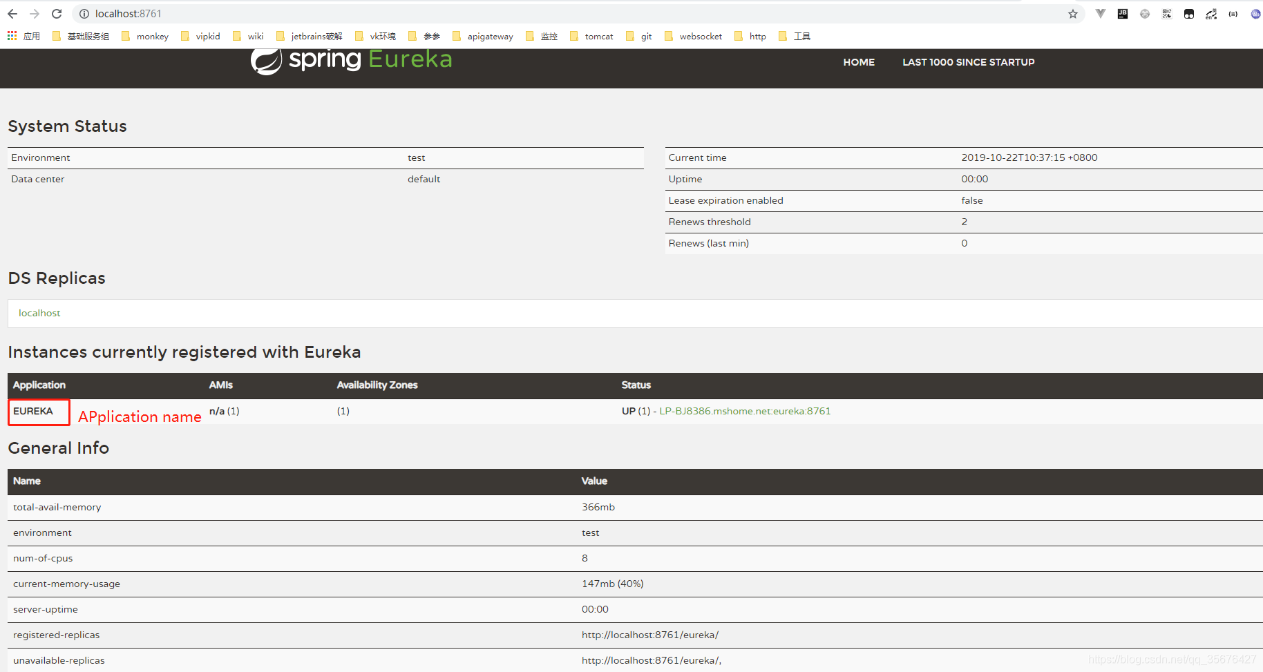This screenshot has width=1263, height=672.
Task: Open the websocket bookmark folder
Action: pos(693,37)
